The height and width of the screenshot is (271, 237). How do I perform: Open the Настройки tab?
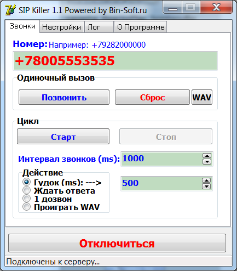pyautogui.click(x=62, y=27)
